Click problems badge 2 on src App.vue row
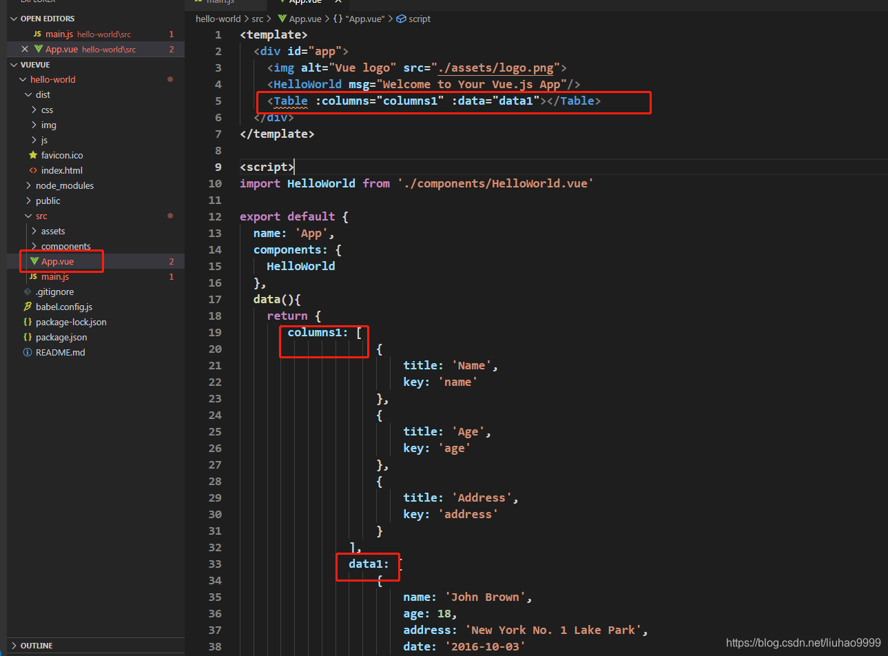This screenshot has height=656, width=888. tap(172, 261)
